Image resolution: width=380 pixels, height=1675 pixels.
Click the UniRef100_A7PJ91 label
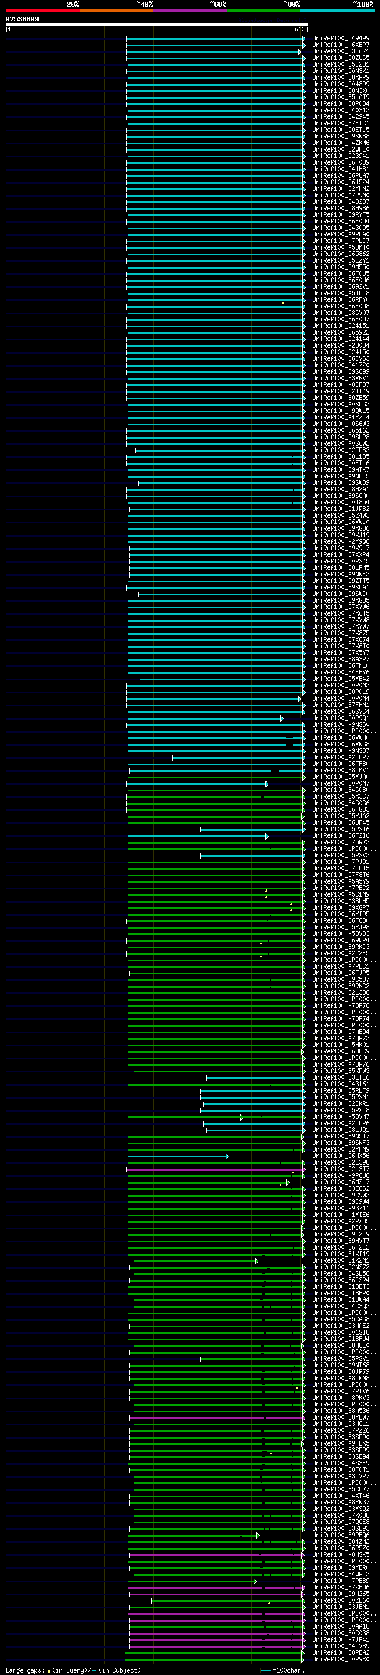341,862
